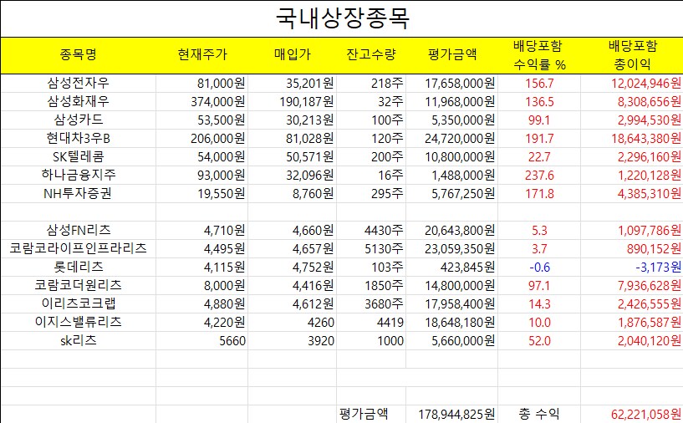Click return rate 237.6 for 하나금융지주

point(539,175)
